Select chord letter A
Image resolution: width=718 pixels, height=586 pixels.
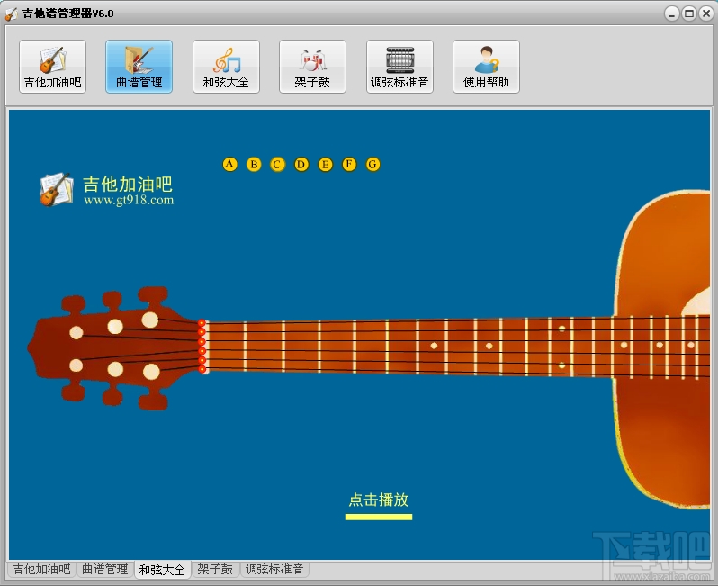(229, 164)
